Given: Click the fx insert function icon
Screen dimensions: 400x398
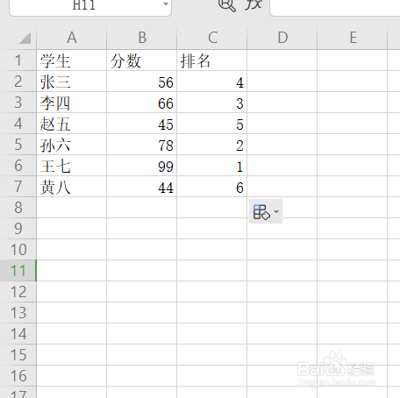Looking at the screenshot, I should click(254, 4).
